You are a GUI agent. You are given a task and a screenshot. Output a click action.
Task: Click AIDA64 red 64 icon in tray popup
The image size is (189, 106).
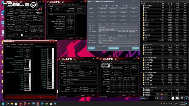162,94
